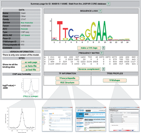This screenshot has height=133, width=141.
Task: Click help icon beside Make a SVG logo
Action: pyautogui.click(x=103, y=48)
